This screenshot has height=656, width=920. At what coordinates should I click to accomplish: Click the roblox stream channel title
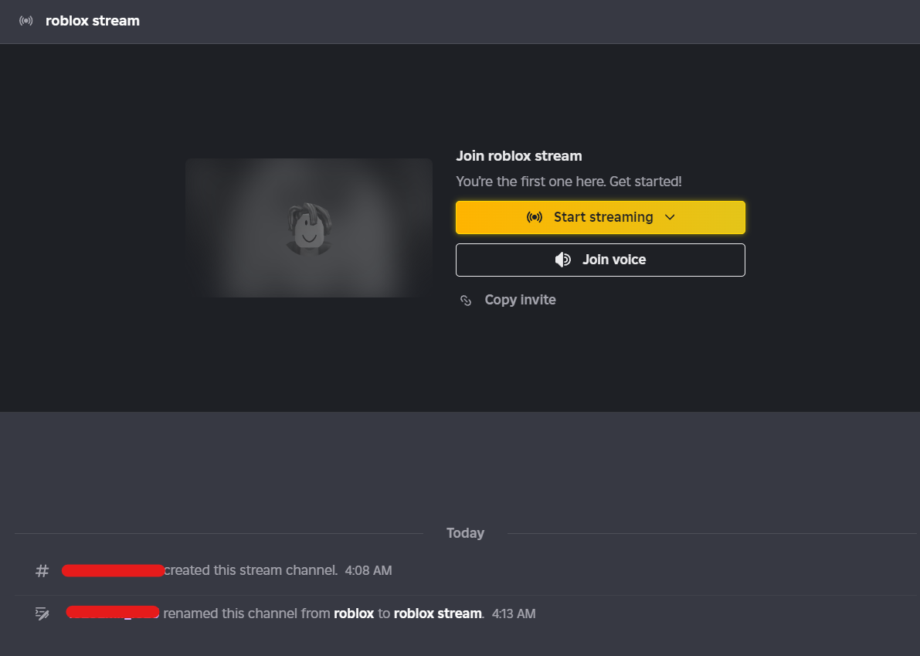[93, 21]
